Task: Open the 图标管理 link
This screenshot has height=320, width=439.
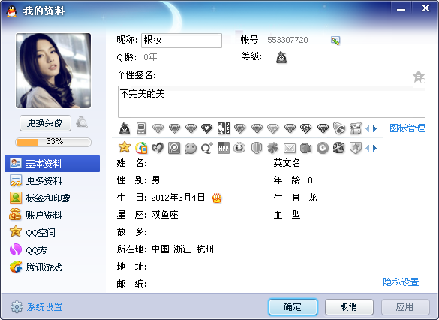Action: tap(407, 128)
